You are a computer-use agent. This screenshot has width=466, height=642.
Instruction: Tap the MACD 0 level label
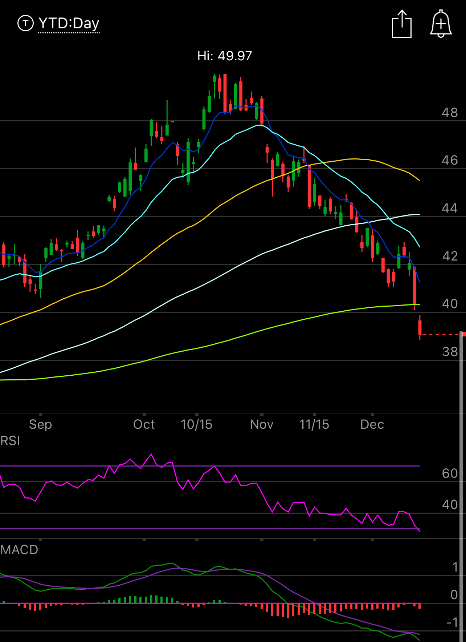tap(454, 595)
